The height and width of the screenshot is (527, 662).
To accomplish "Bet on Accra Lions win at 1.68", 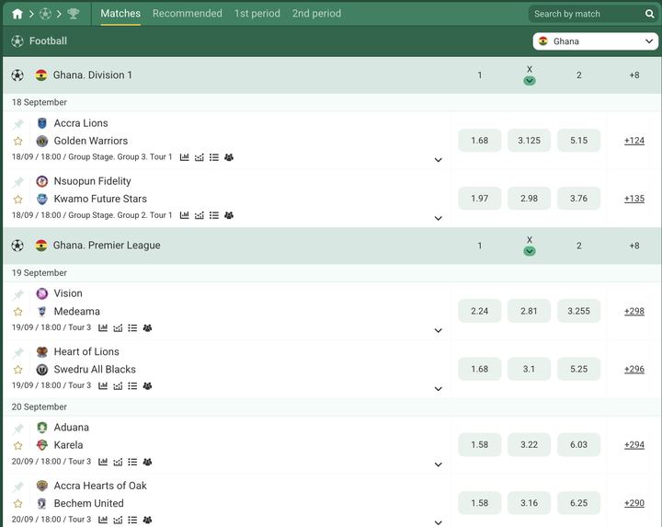I will tap(480, 140).
